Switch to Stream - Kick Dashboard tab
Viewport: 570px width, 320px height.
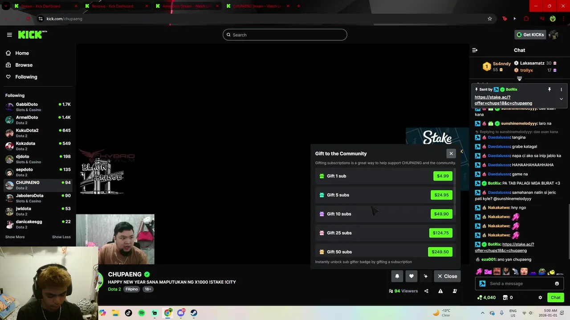[47, 6]
